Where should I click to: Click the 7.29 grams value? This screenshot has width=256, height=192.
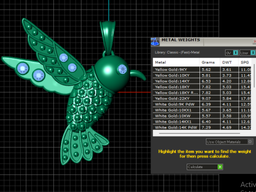[206, 127]
